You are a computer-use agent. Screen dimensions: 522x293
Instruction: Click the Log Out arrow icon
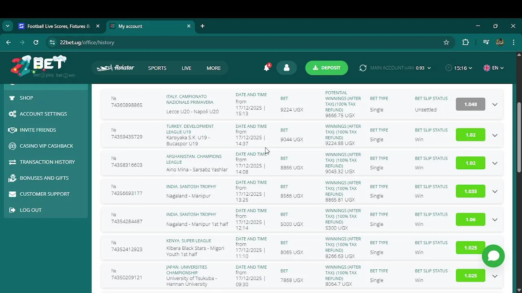[x=12, y=210]
